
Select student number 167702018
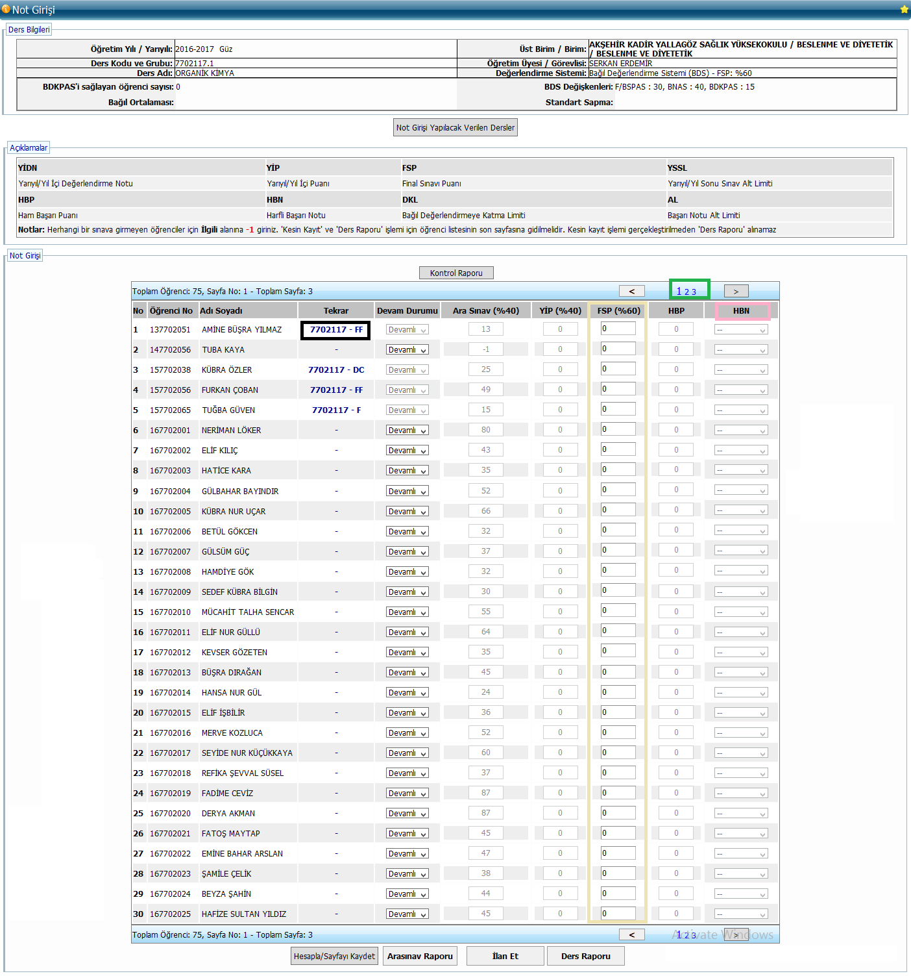pos(171,773)
